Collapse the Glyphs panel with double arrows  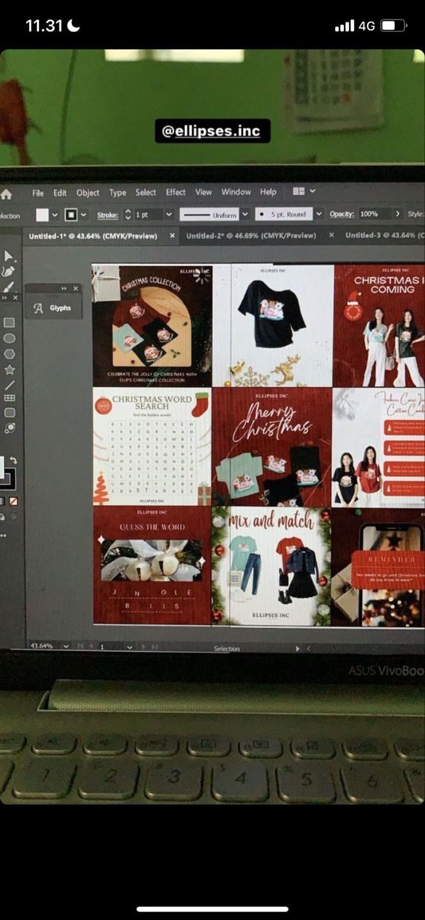(x=64, y=289)
